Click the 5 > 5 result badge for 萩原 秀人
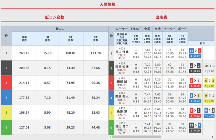Viewport: 216px width, 140px height. click(x=195, y=95)
